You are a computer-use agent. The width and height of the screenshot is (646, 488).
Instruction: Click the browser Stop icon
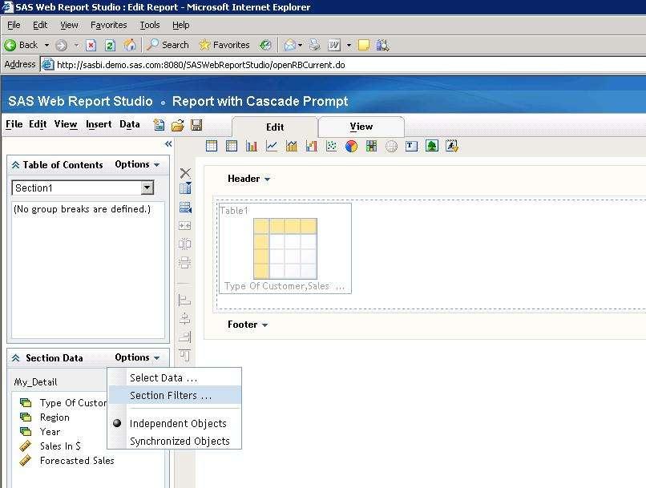[x=91, y=45]
